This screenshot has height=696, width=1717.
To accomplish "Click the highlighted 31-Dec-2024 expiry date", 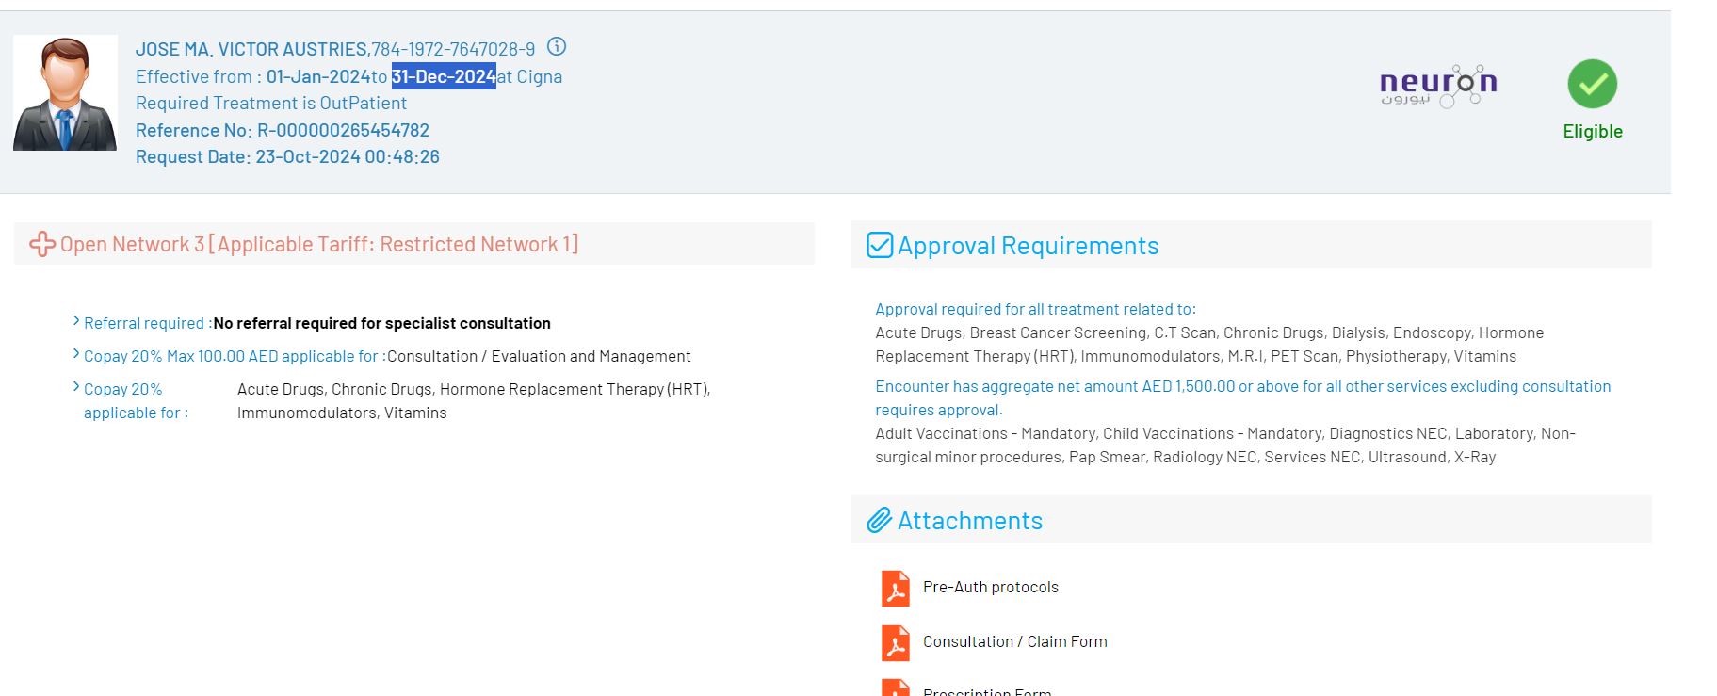I will click(x=444, y=77).
